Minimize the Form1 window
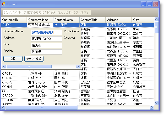The width and height of the screenshot is (164, 115). pyautogui.click(x=143, y=4)
